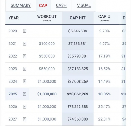Image resolution: width=131 pixels, height=126 pixels.
Task: Open the 2025 contract notes icon
Action: click(24, 94)
